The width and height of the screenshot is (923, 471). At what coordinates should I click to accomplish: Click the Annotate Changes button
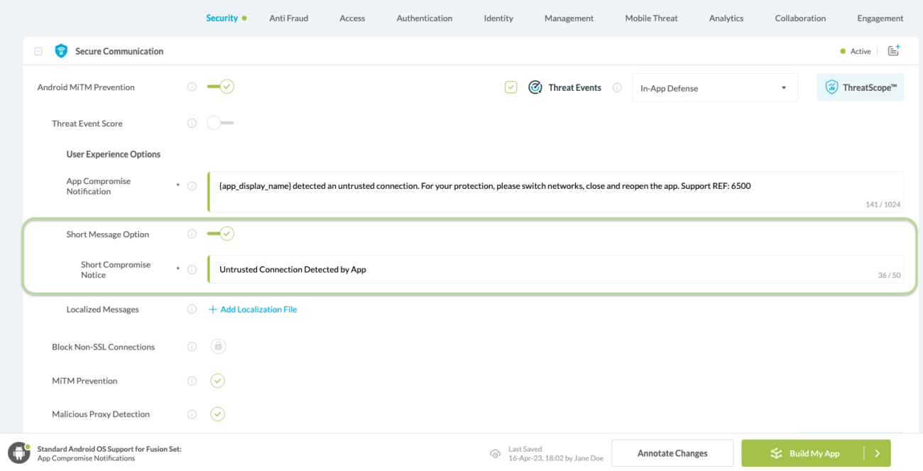coord(672,453)
